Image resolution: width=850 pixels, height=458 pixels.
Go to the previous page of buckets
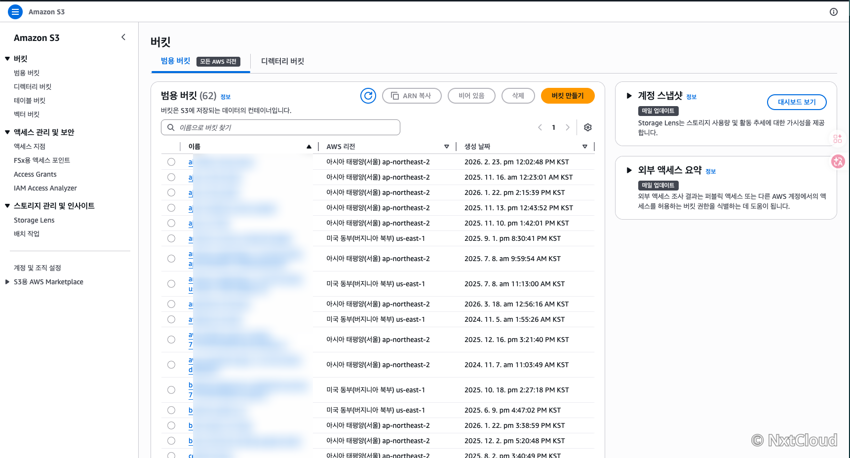click(x=540, y=127)
